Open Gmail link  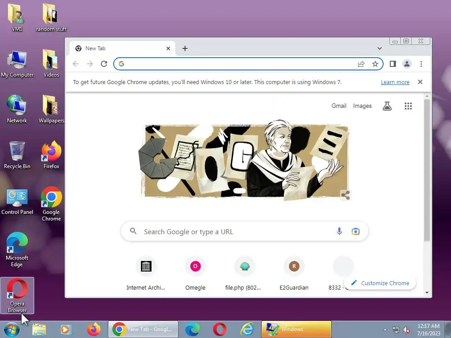pos(339,106)
